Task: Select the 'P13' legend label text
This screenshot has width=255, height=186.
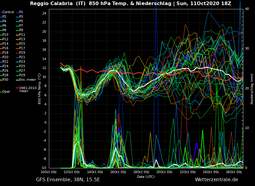Action: tap(22, 39)
